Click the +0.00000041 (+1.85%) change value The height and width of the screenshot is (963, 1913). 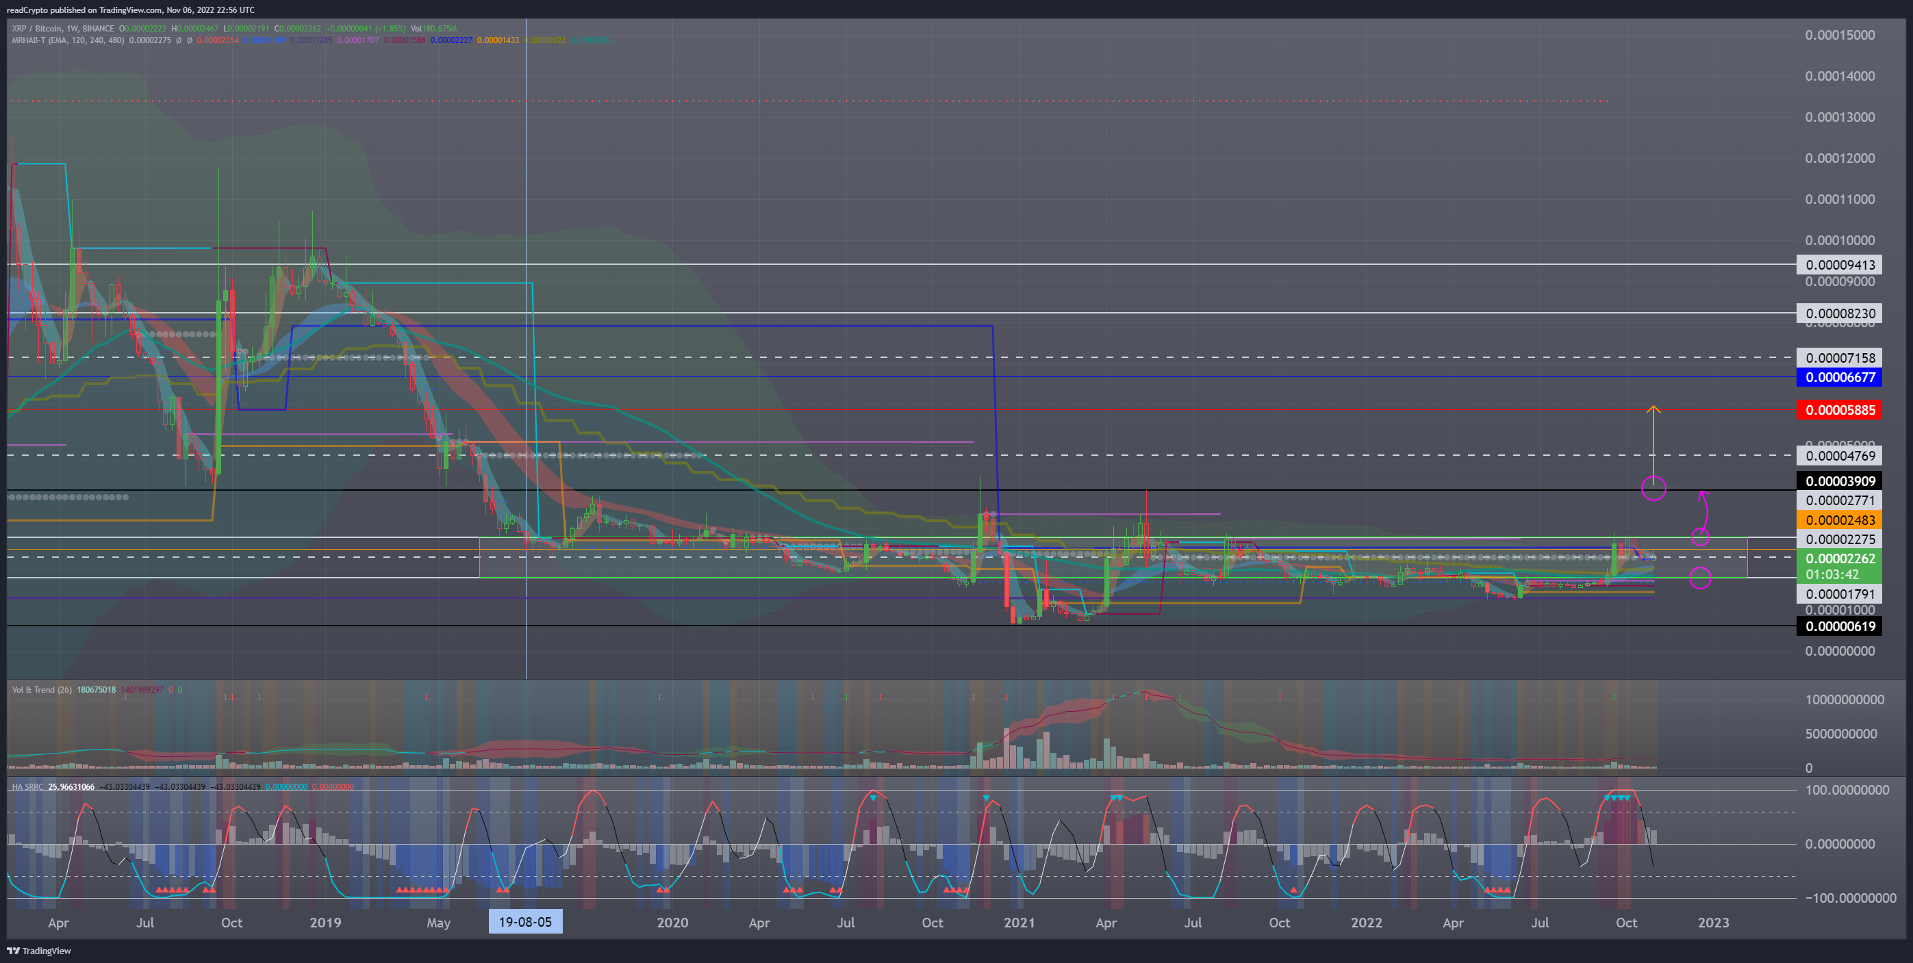[366, 29]
